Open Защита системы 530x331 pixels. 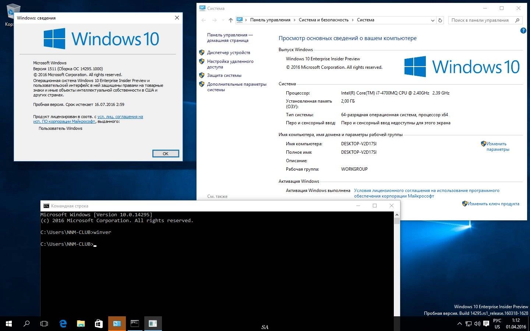point(224,75)
